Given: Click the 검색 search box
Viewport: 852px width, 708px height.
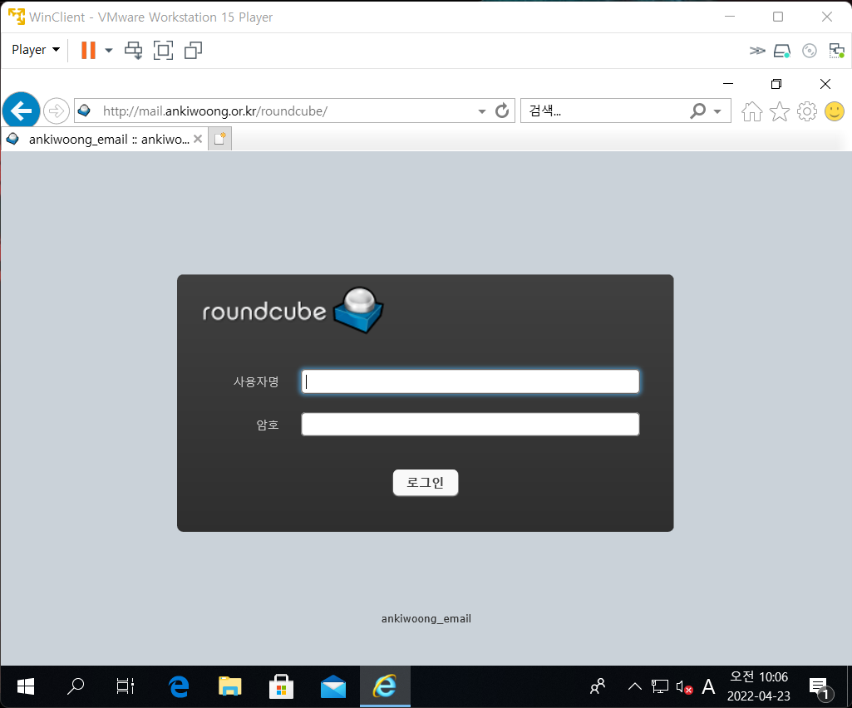Looking at the screenshot, I should pyautogui.click(x=603, y=111).
